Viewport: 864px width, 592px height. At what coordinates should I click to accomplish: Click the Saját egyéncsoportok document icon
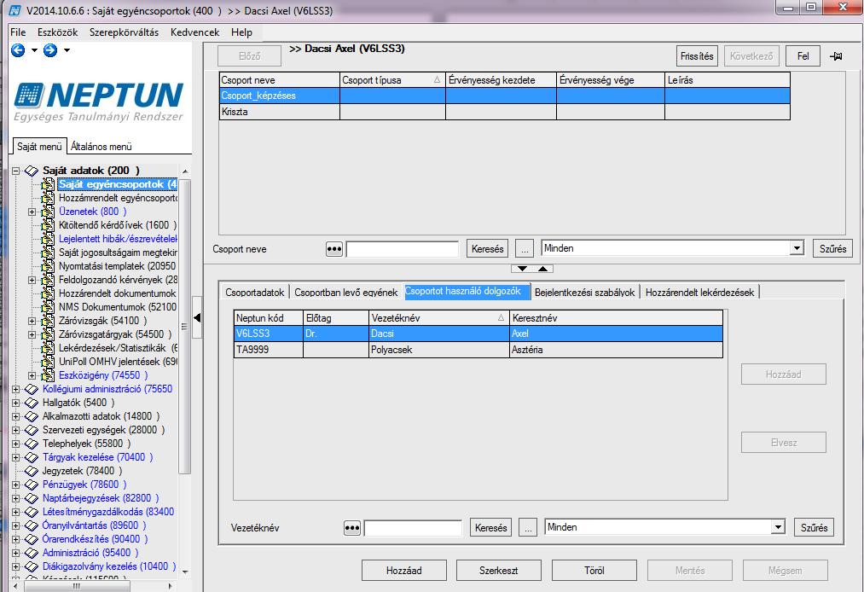(48, 184)
